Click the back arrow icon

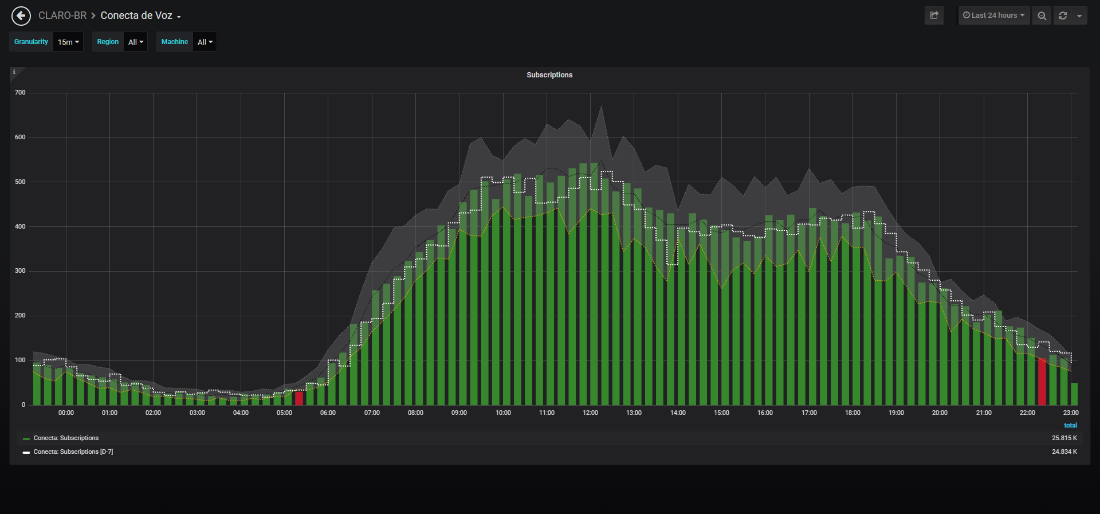pyautogui.click(x=21, y=16)
